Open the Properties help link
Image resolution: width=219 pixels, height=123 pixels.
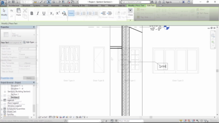(x=7, y=78)
